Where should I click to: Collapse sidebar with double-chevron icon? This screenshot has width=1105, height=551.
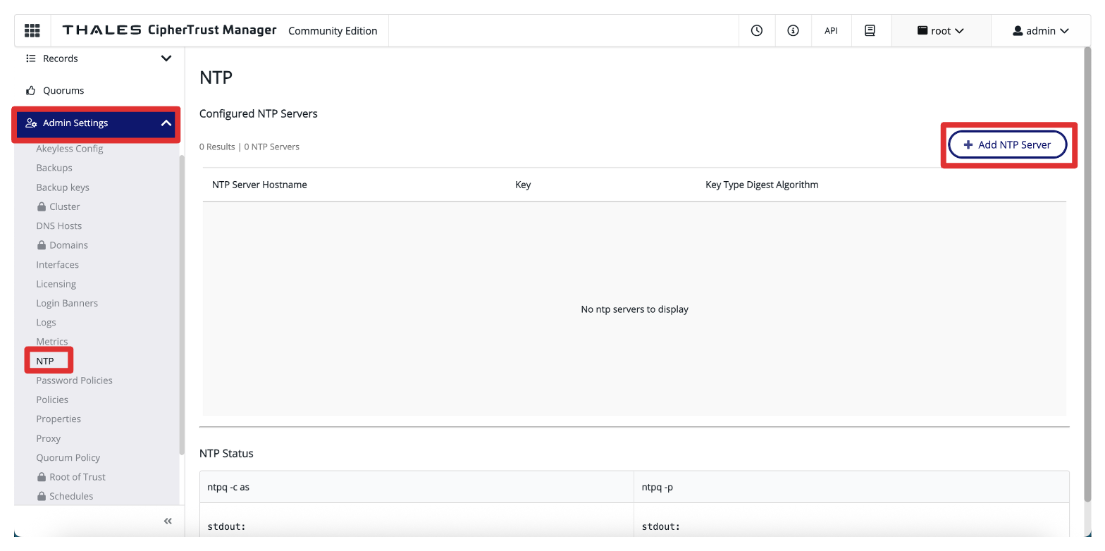(x=168, y=521)
